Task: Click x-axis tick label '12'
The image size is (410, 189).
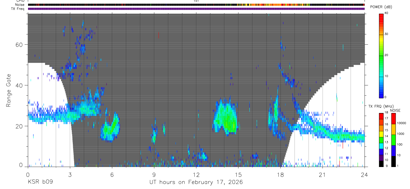Action: coord(196,174)
